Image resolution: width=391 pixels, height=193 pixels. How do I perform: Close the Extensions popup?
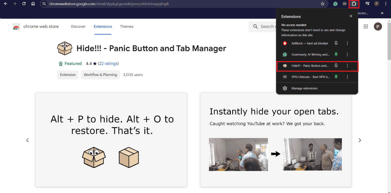coord(351,16)
